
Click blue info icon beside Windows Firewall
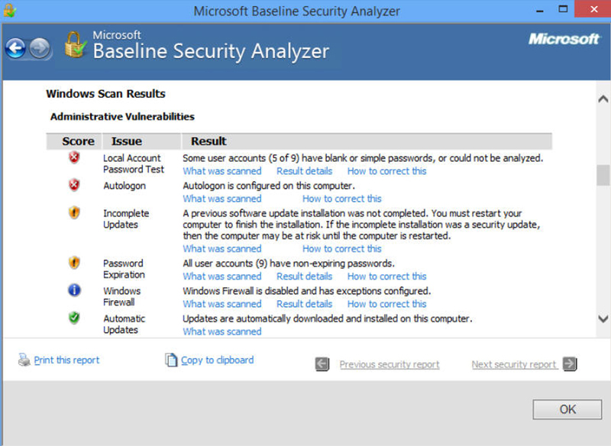pos(74,289)
